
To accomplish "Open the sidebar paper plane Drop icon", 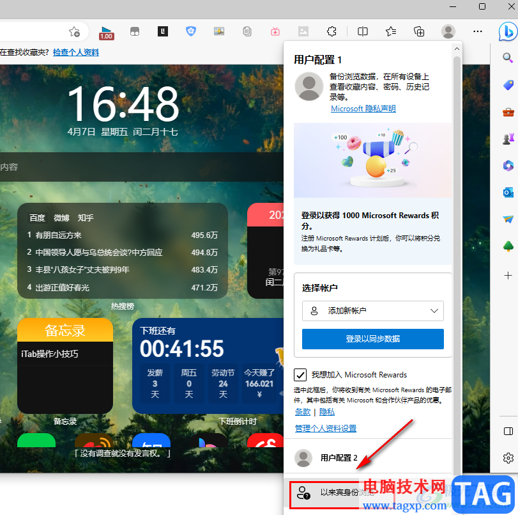I will [x=508, y=219].
